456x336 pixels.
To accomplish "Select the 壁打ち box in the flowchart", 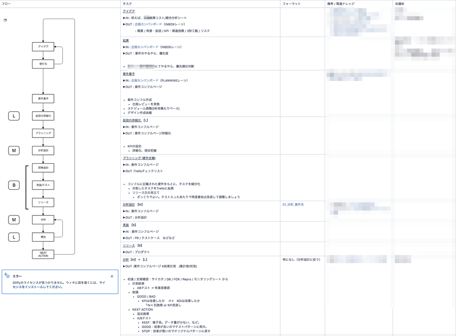I will (x=43, y=64).
